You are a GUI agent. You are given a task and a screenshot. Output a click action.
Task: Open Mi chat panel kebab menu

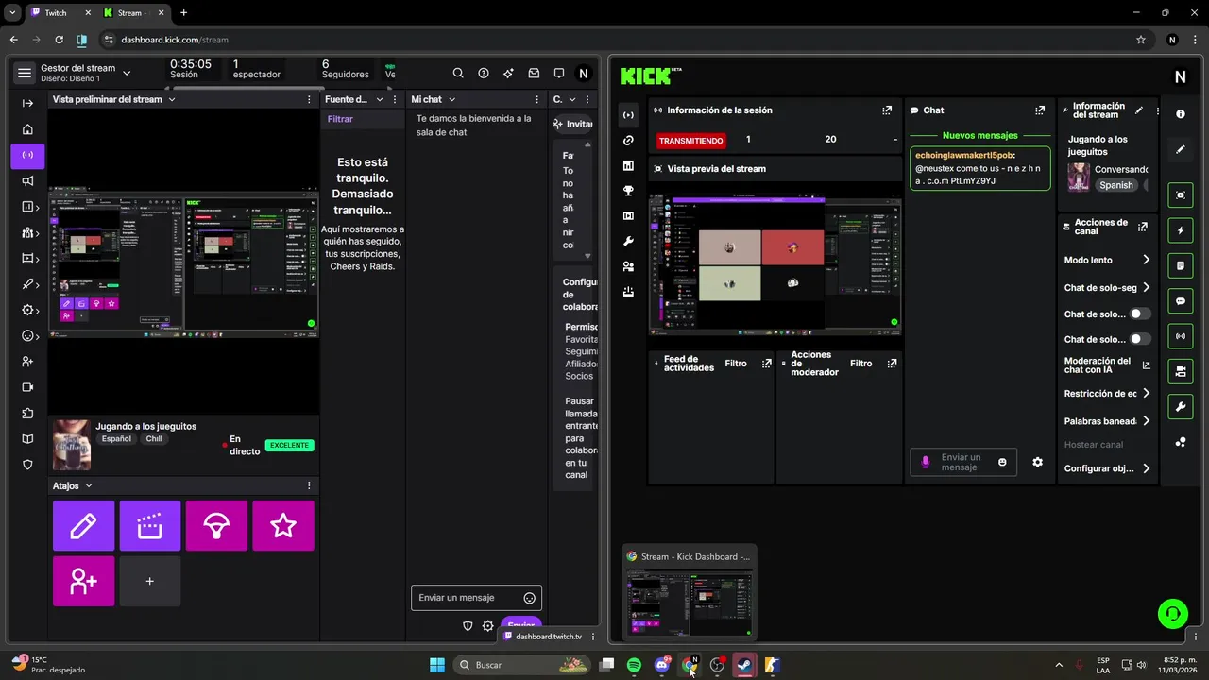click(x=536, y=99)
